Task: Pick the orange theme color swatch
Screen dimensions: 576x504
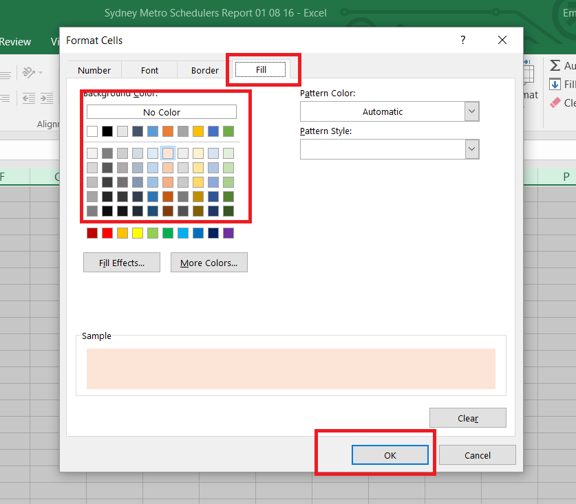Action: click(168, 131)
